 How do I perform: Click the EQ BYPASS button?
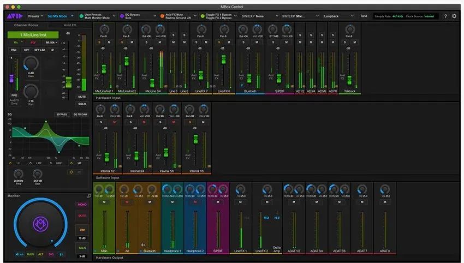coord(62,115)
